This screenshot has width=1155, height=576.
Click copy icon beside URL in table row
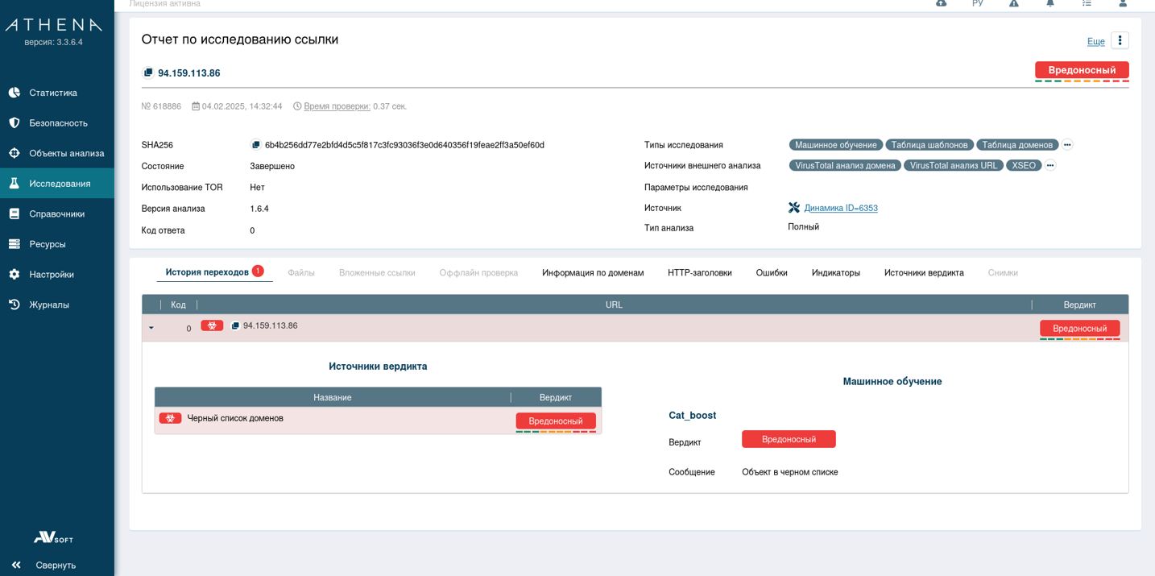pyautogui.click(x=235, y=326)
